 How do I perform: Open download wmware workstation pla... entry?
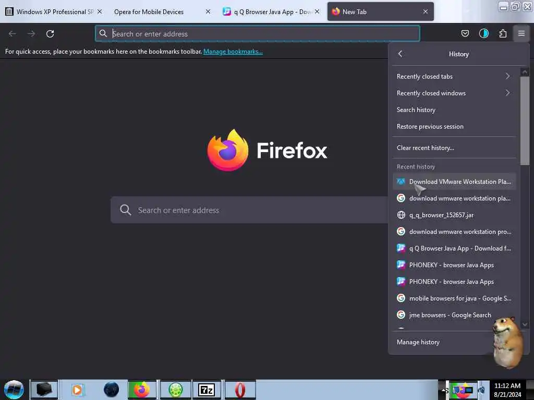pos(454,198)
